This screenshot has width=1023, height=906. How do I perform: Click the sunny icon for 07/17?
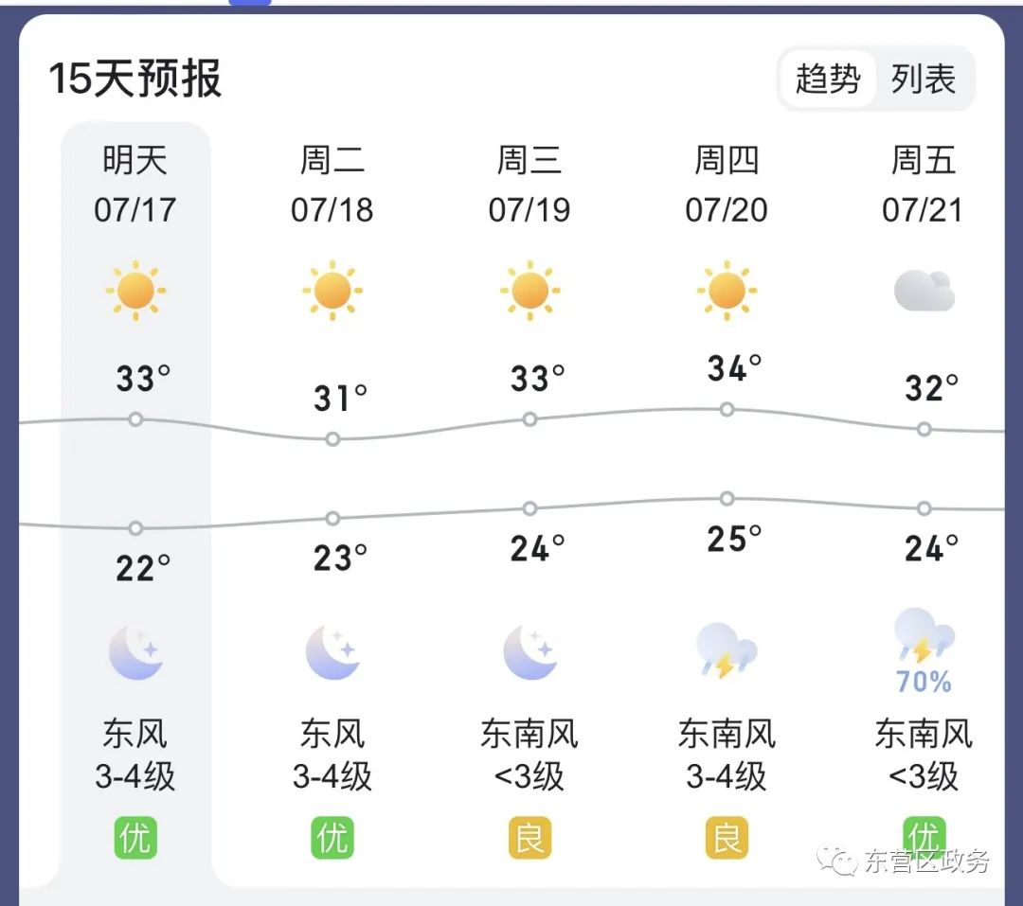click(x=135, y=290)
